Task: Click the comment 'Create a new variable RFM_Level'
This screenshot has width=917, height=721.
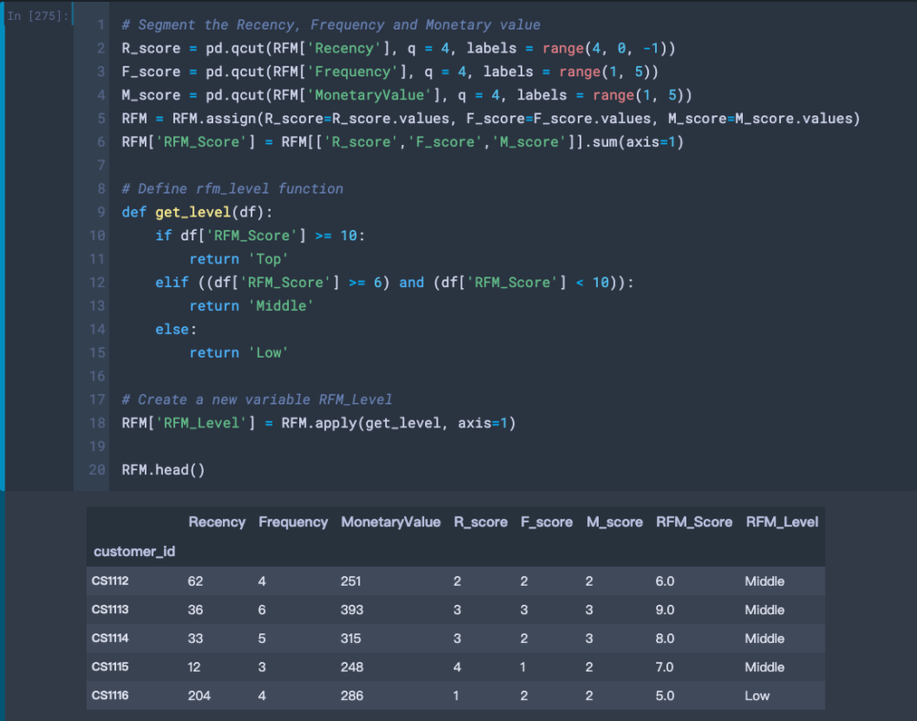Action: 256,399
